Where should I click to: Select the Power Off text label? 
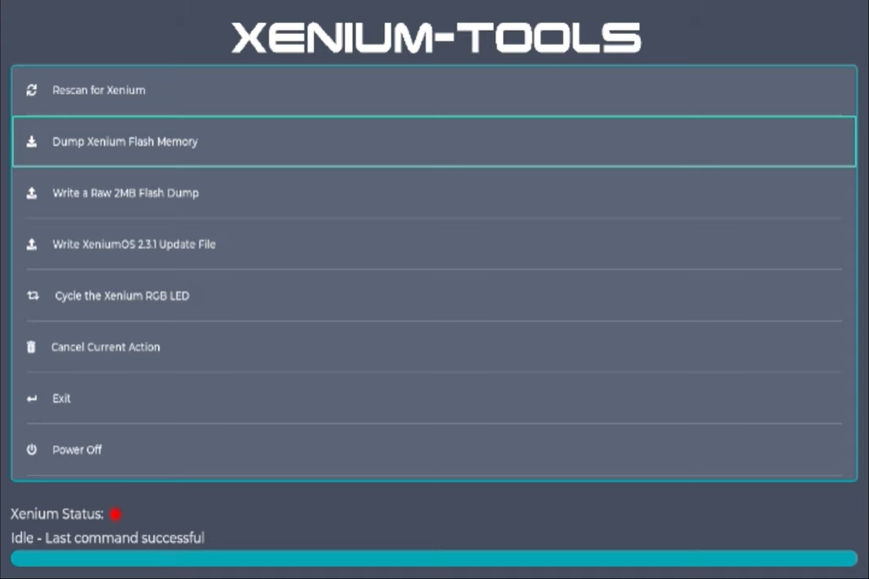tap(77, 449)
